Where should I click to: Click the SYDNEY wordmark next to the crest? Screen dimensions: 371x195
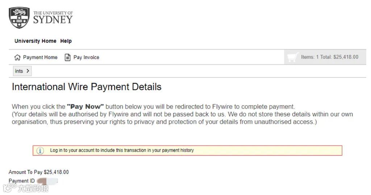(53, 20)
